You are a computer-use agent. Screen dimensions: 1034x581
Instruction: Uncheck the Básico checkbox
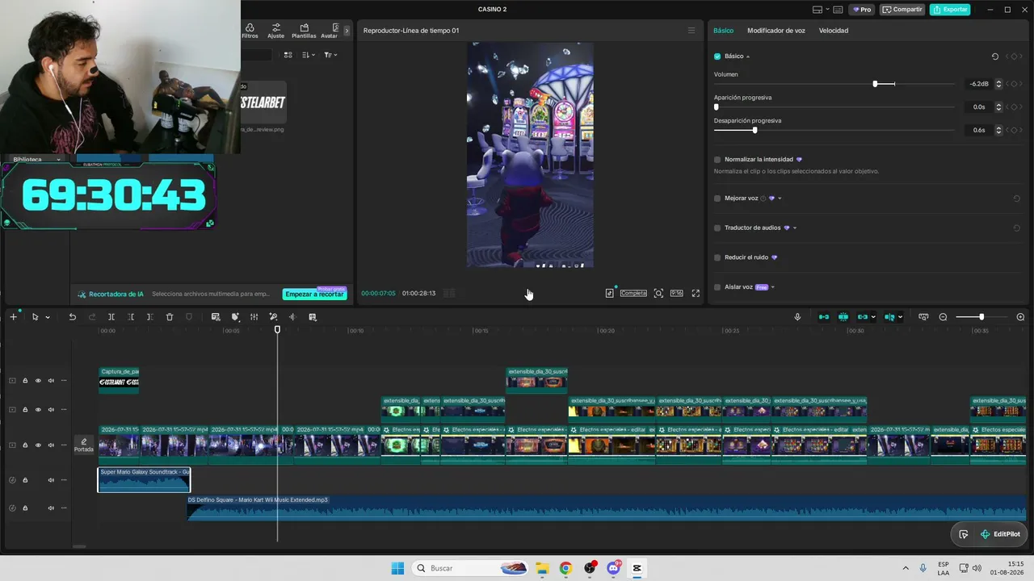(x=717, y=56)
